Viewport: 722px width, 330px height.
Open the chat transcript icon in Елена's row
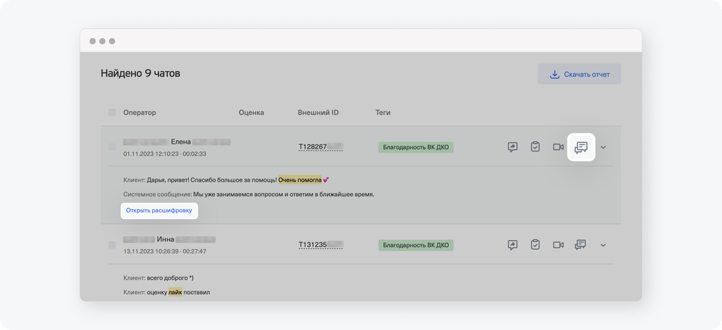tap(581, 147)
